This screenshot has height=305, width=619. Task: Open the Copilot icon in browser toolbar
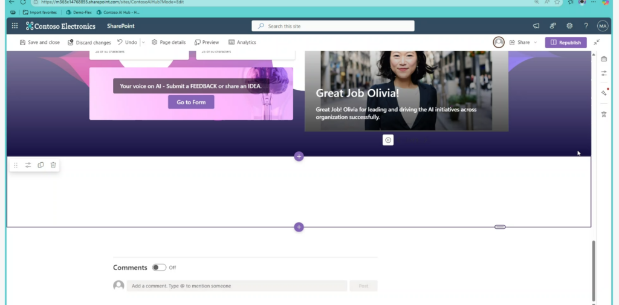pyautogui.click(x=605, y=2)
